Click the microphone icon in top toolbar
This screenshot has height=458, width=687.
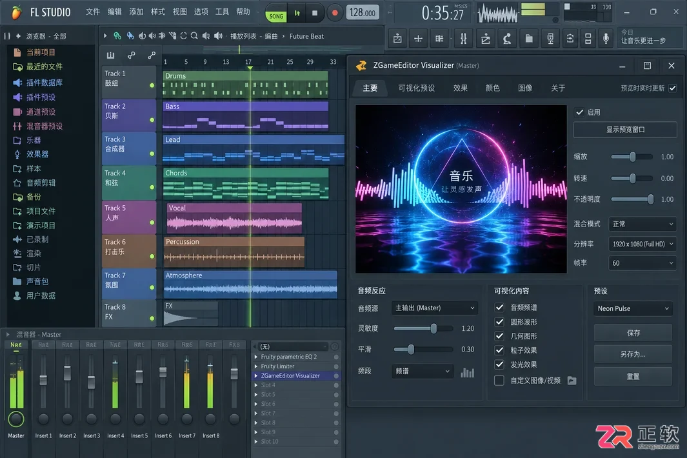pos(606,39)
